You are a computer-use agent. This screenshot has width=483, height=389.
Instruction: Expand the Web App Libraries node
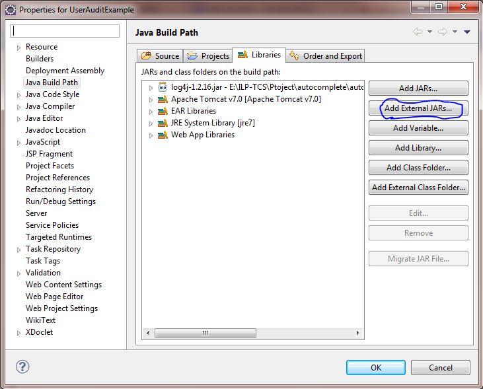pos(151,135)
